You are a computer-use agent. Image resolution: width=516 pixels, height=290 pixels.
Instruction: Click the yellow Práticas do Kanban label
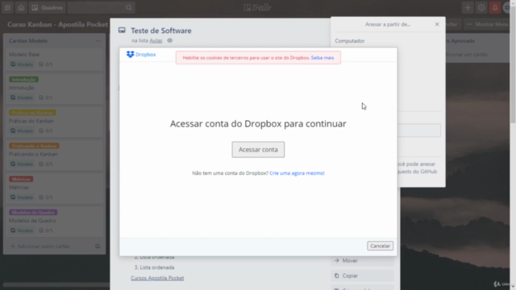(32, 113)
